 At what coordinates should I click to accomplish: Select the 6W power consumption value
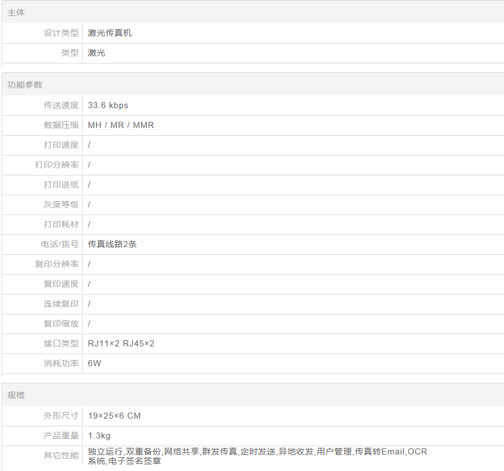94,363
